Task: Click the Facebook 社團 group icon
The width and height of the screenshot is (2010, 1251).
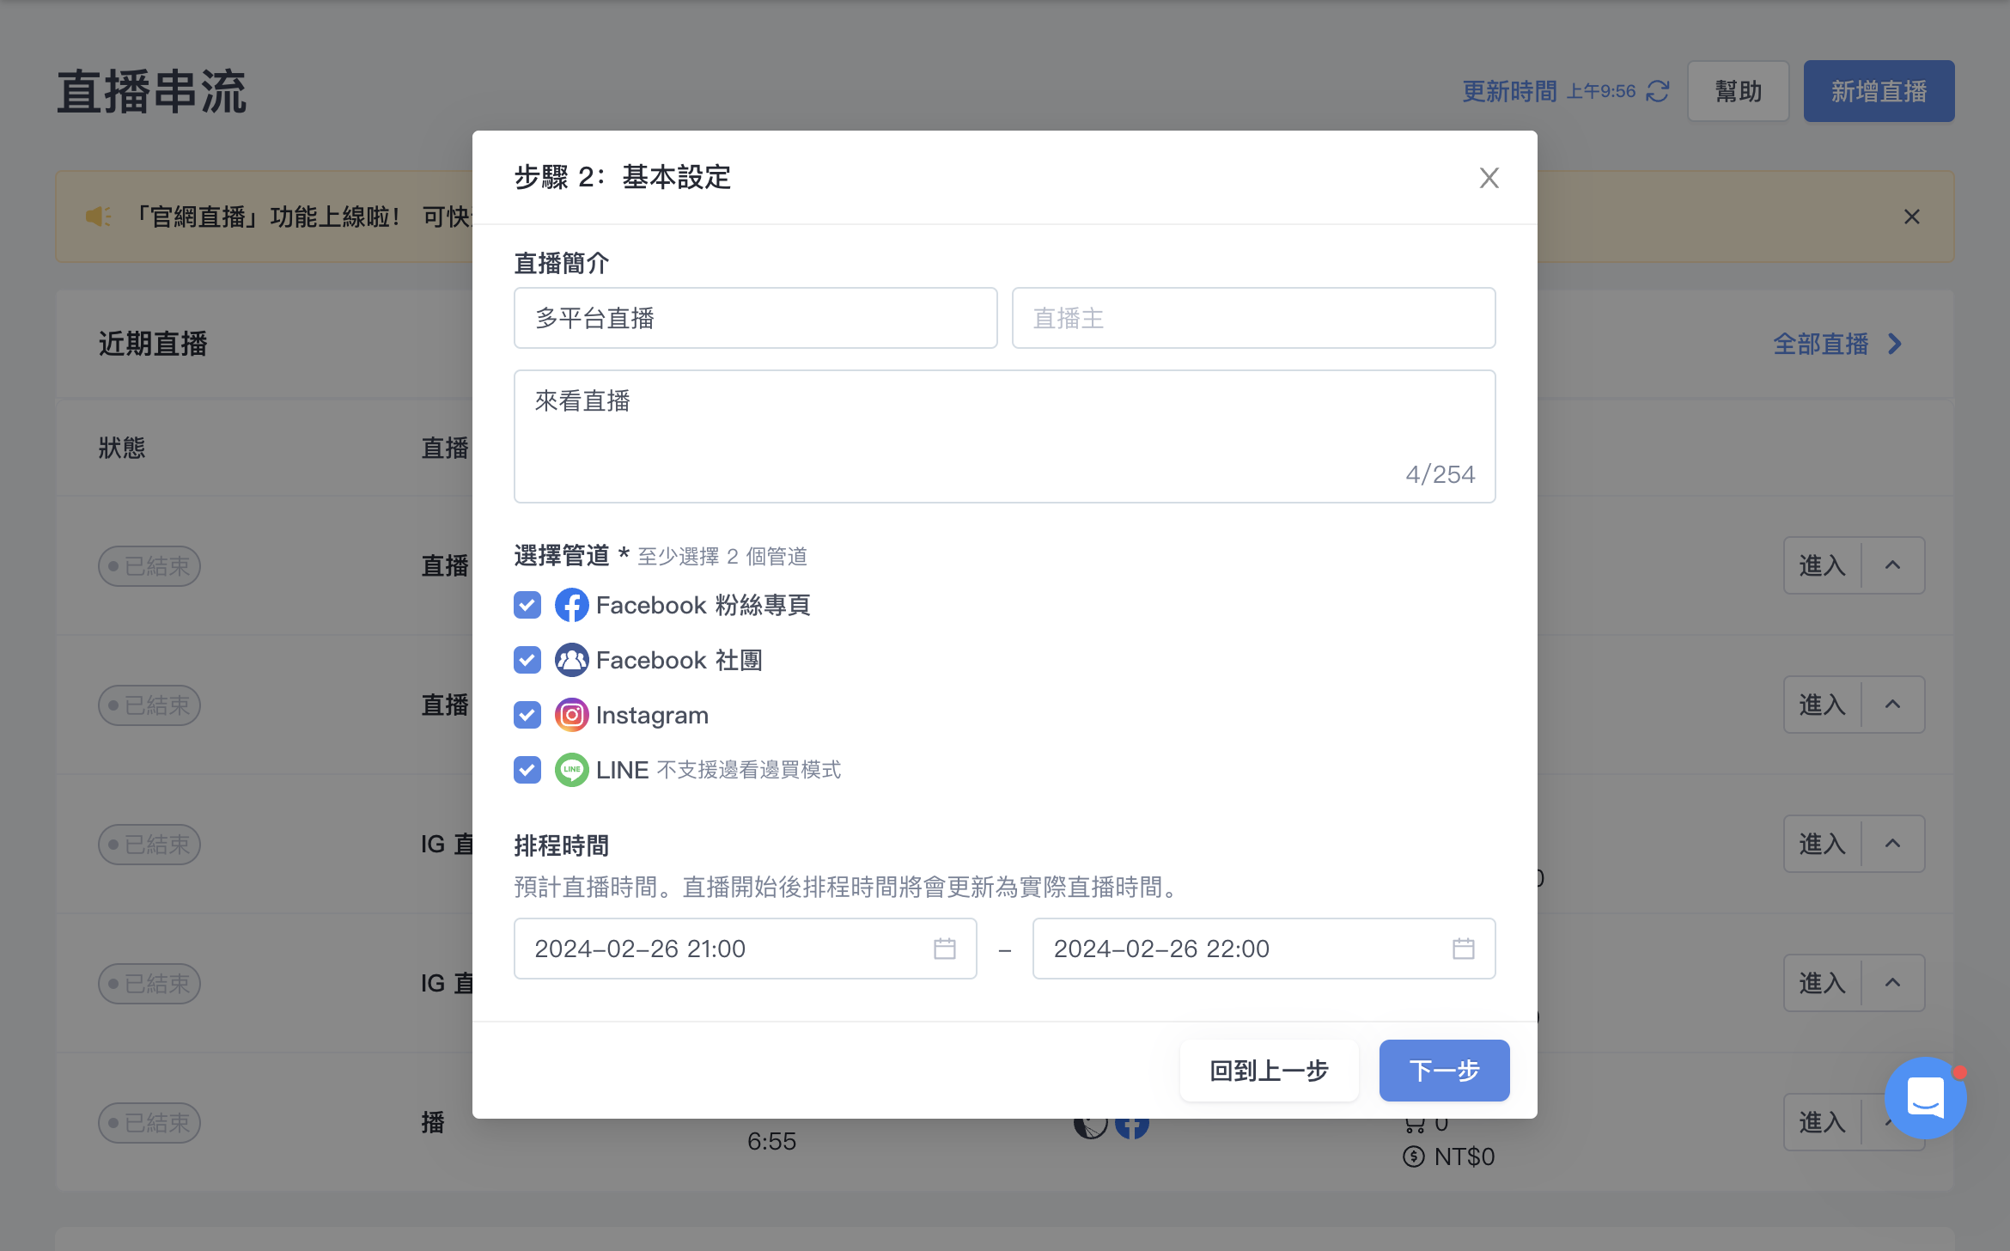Action: (571, 660)
